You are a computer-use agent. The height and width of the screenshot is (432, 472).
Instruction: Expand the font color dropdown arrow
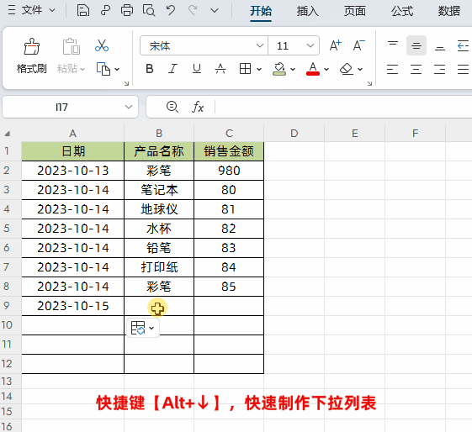pos(326,70)
